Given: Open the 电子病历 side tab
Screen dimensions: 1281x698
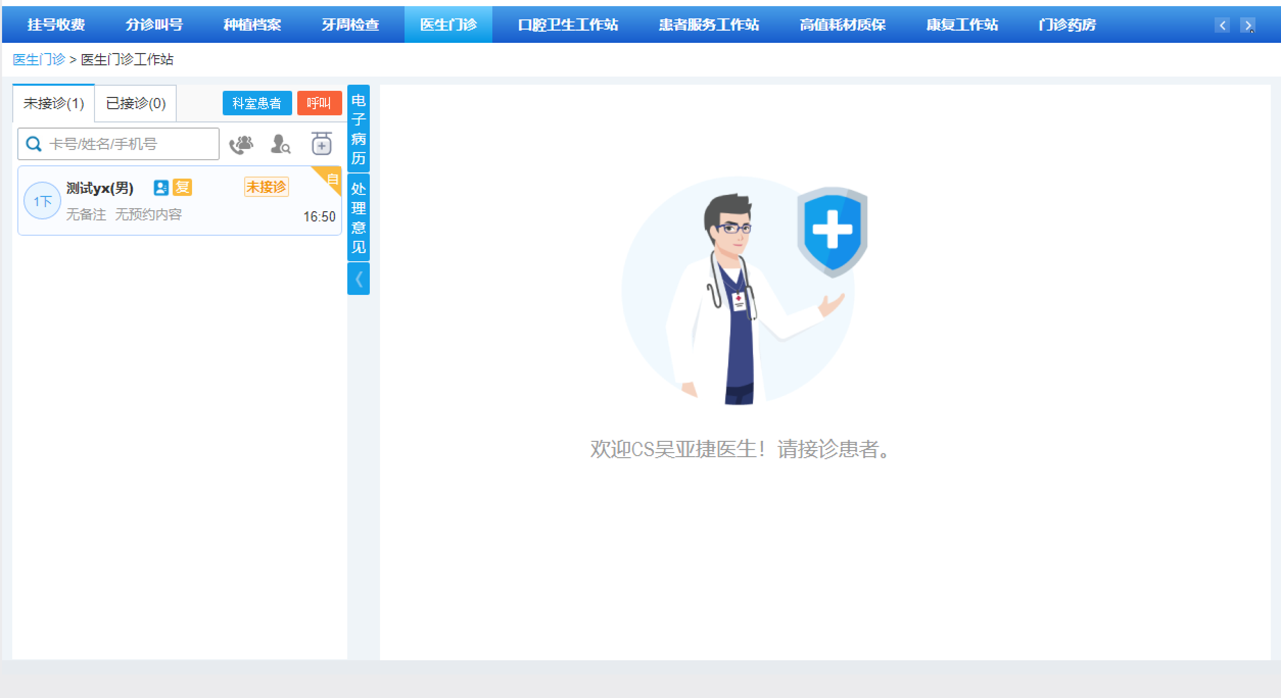Looking at the screenshot, I should click(x=359, y=129).
